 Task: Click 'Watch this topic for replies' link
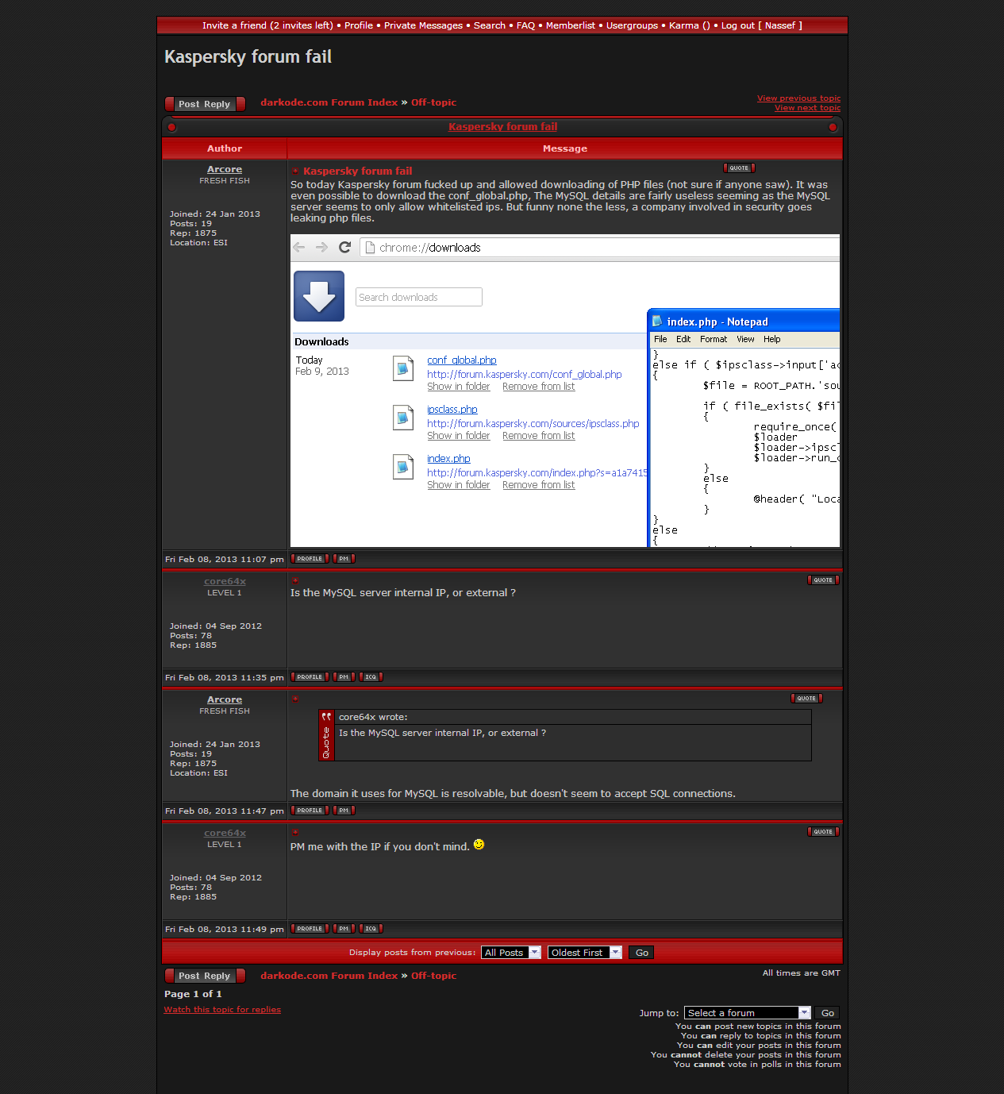222,1010
